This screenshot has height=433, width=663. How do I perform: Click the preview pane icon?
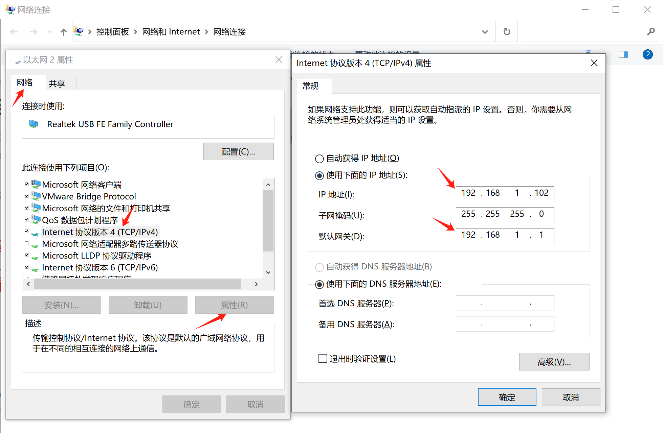pyautogui.click(x=623, y=54)
